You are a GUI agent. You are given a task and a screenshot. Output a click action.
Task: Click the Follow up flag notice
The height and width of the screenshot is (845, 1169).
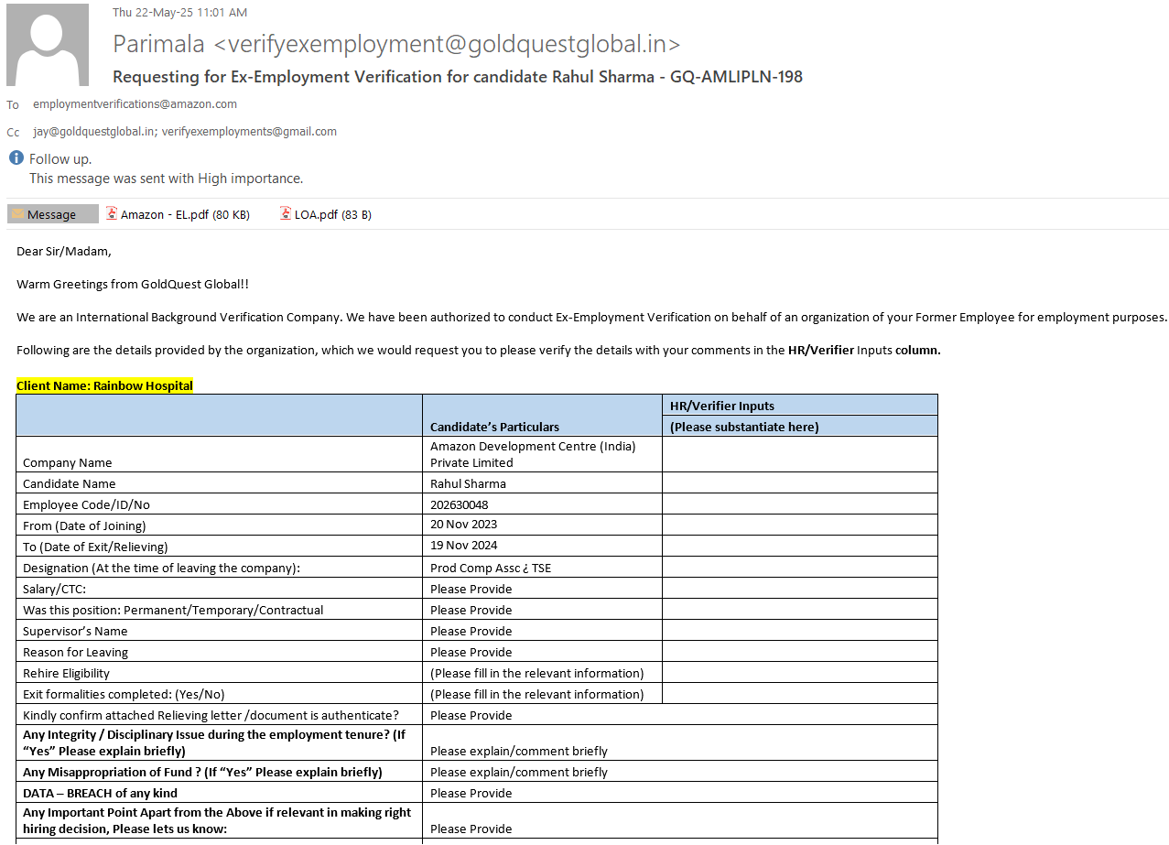point(60,159)
